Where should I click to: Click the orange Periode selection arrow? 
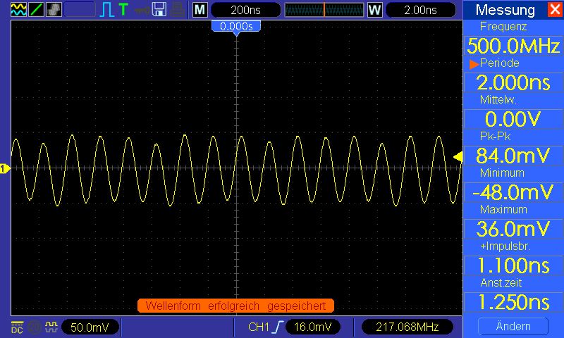click(x=474, y=64)
